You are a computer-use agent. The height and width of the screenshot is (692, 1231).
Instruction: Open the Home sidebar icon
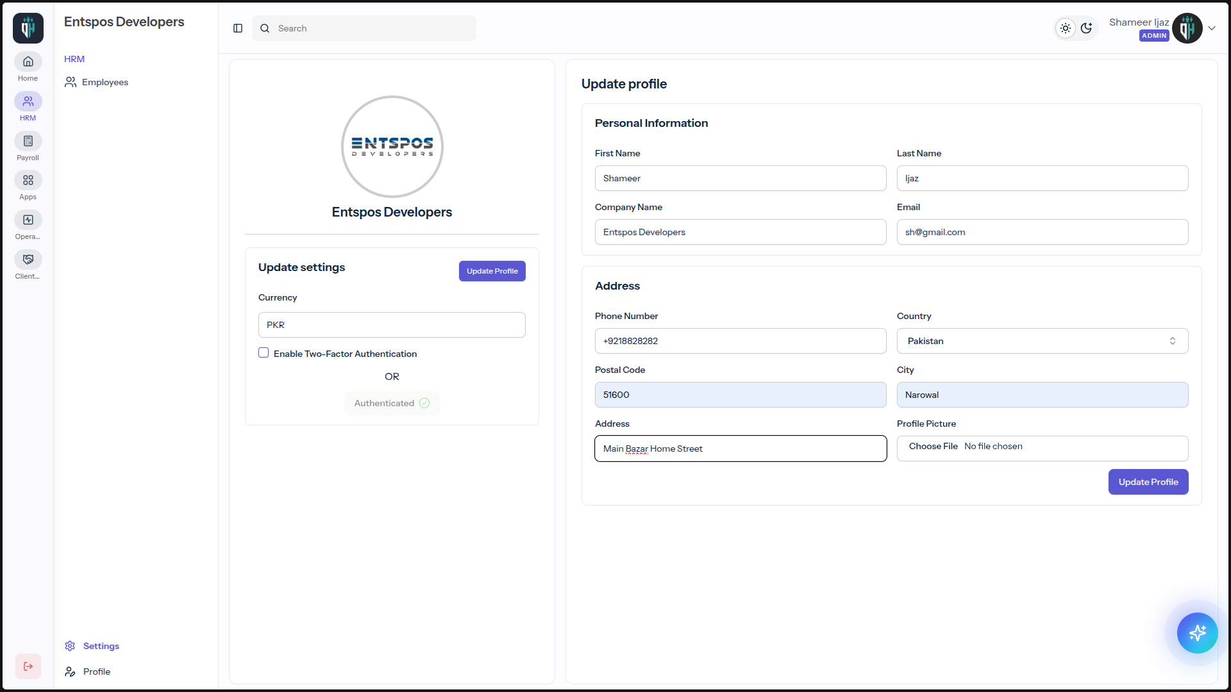click(28, 62)
